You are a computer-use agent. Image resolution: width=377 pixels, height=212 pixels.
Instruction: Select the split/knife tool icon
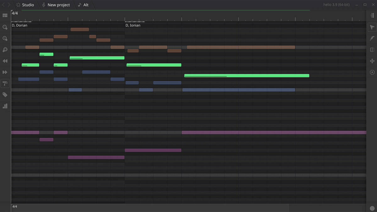tap(372, 50)
